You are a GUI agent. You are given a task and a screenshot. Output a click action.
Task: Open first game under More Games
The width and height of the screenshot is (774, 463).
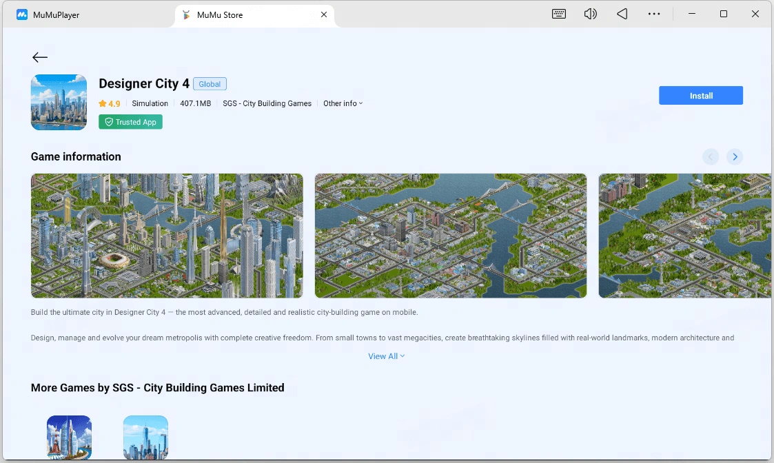pos(69,438)
